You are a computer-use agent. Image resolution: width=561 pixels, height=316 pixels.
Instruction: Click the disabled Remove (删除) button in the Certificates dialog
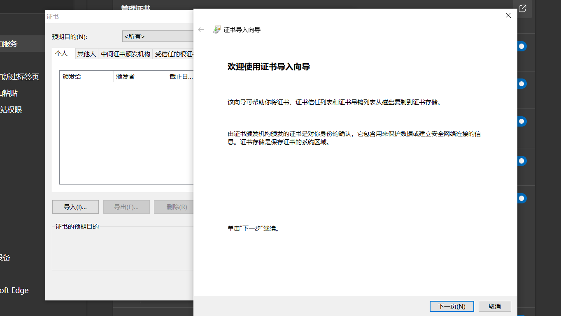pos(174,207)
